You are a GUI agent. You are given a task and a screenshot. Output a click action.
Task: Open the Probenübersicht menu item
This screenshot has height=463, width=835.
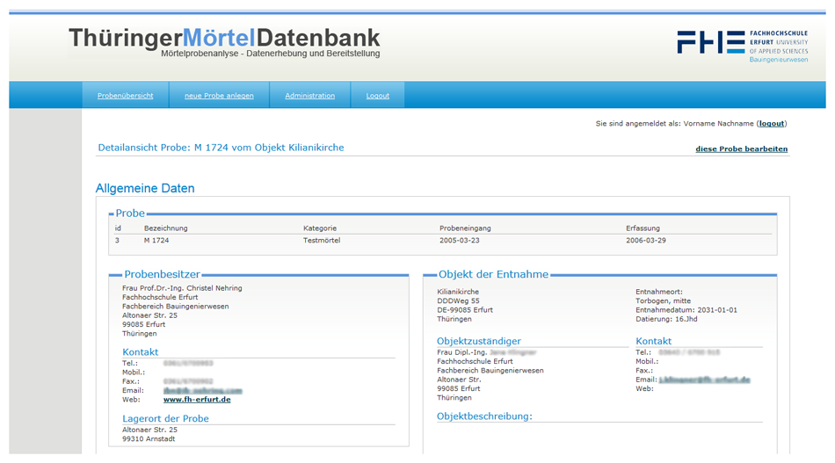pyautogui.click(x=125, y=96)
